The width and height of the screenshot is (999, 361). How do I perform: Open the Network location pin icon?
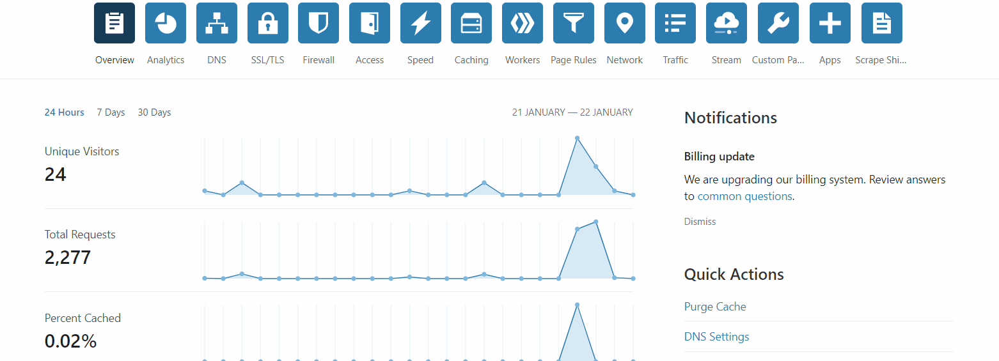coord(625,23)
